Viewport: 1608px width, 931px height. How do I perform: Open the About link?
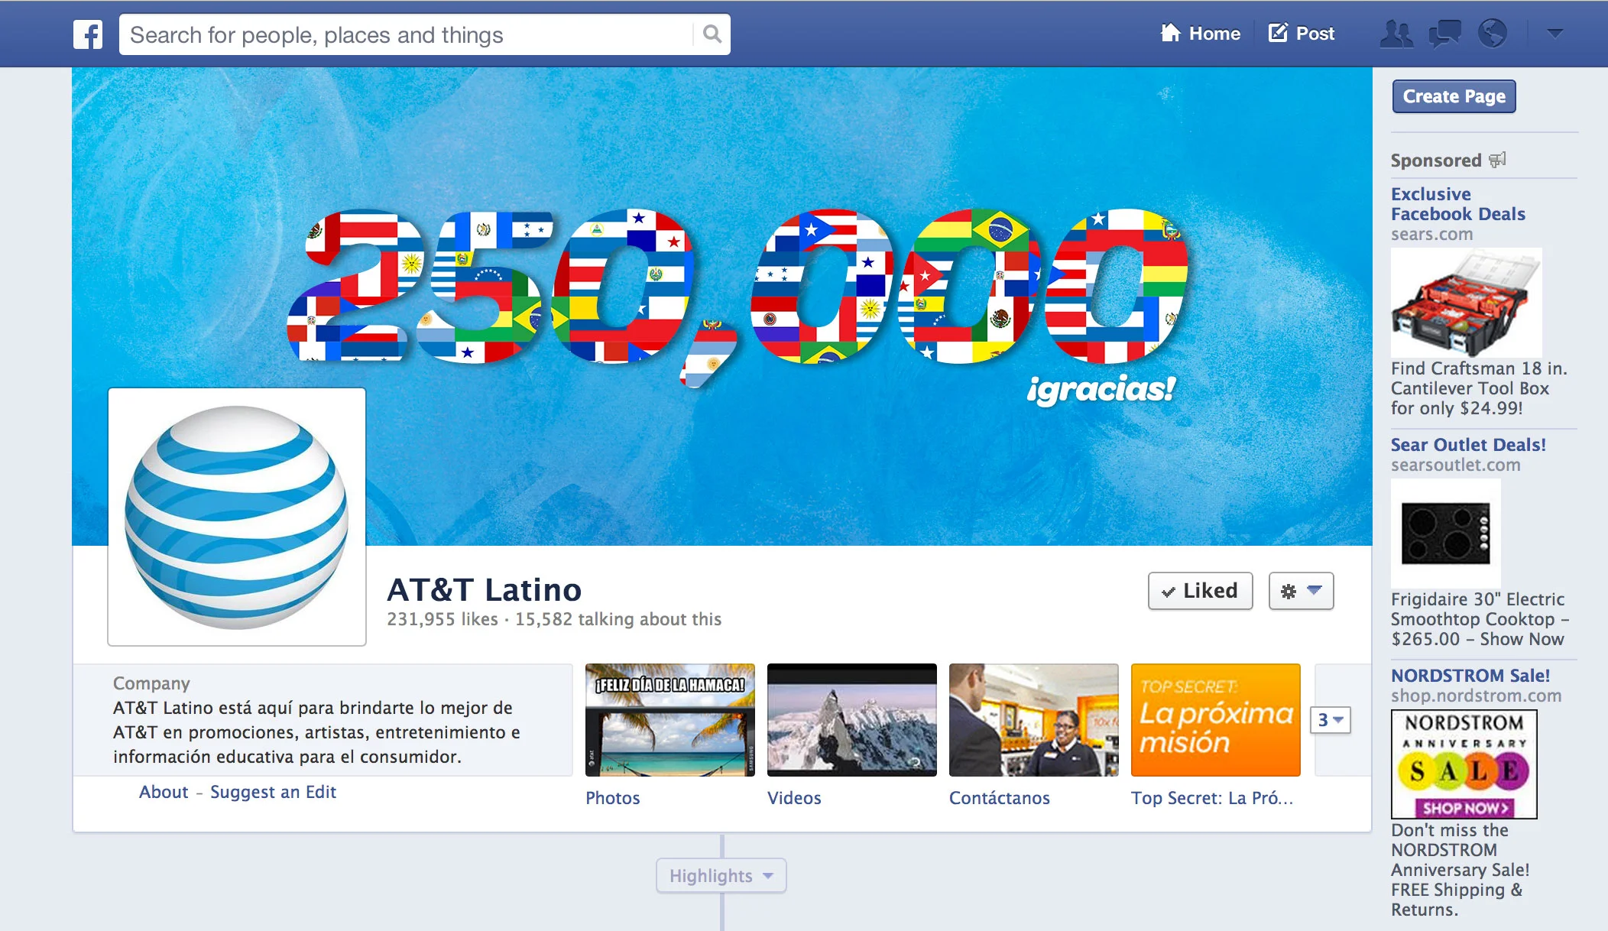164,792
